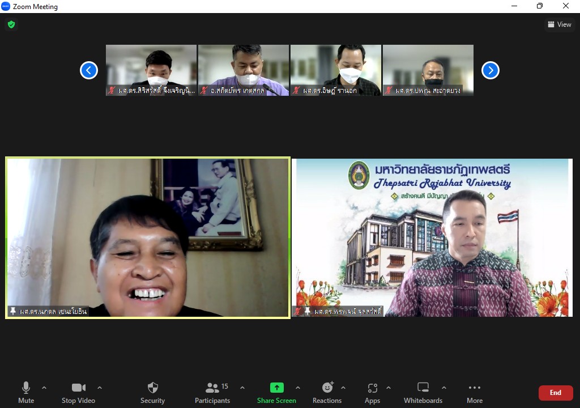The width and height of the screenshot is (580, 408).
Task: Click muted mic icon on ผศ.ดร.ปพณ thumbnail
Action: click(x=389, y=90)
